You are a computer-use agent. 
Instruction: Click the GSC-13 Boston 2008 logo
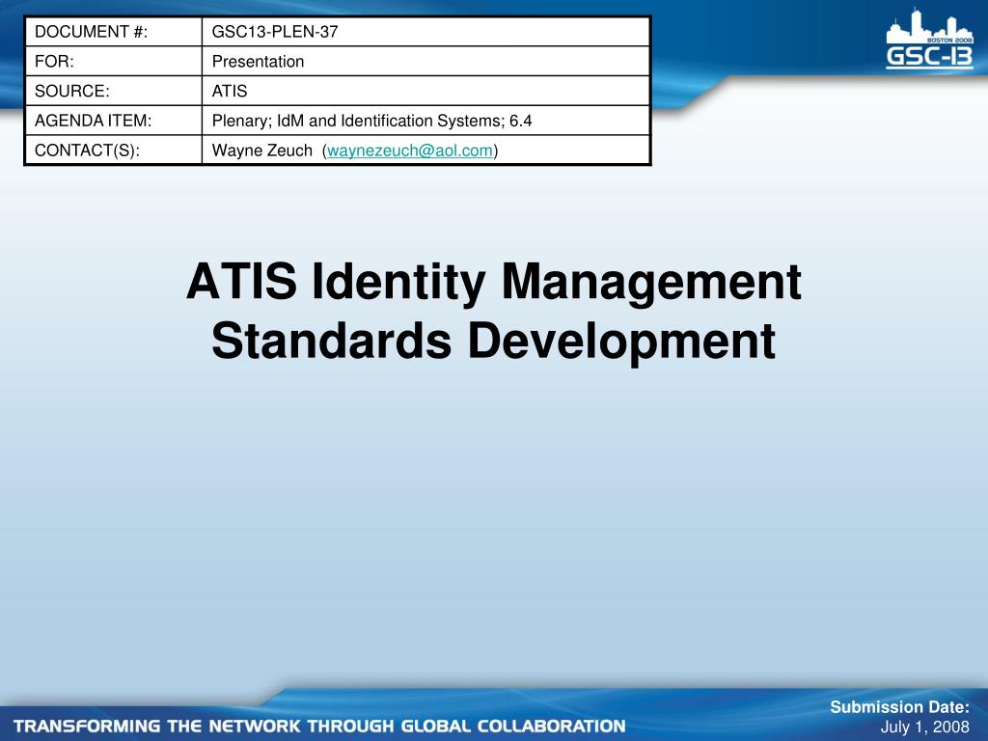click(929, 39)
